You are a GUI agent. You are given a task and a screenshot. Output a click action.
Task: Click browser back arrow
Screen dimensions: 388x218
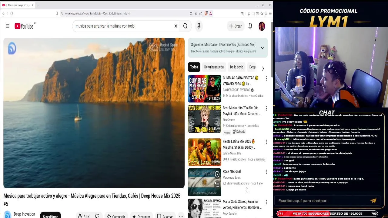[3, 13]
